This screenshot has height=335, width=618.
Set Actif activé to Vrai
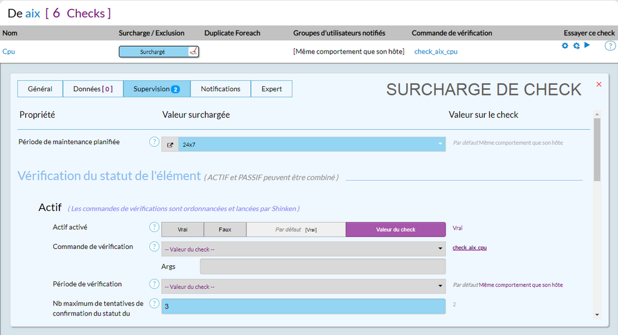[182, 230]
